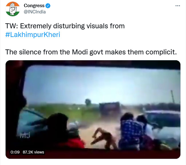This screenshot has height=165, width=186.
Task: Click the white car in the video
Action: tap(165, 126)
